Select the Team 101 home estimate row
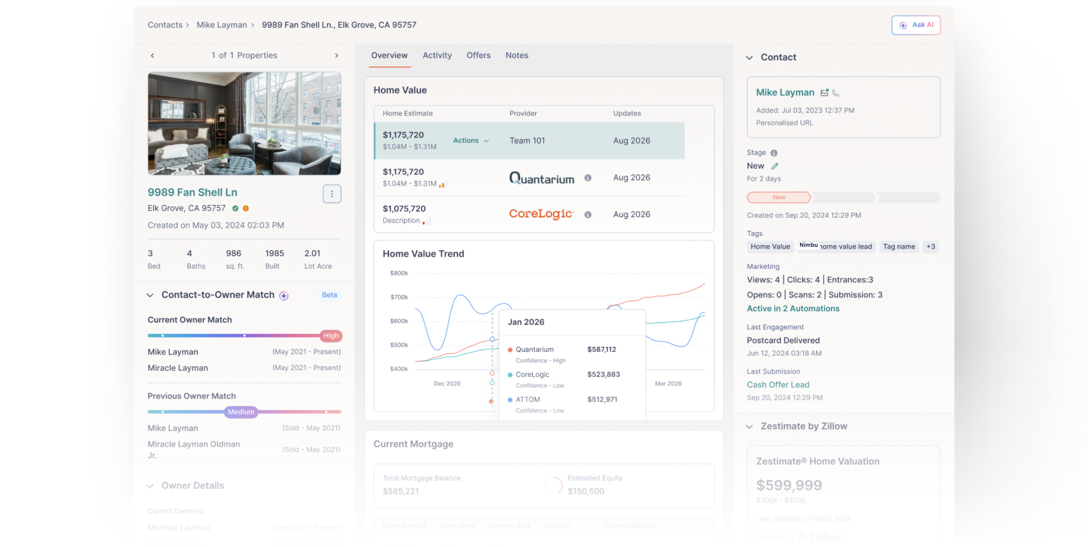Viewport: 1088px width, 547px height. pos(529,141)
